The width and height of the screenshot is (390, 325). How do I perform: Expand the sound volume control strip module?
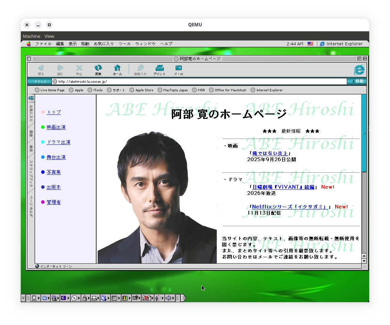click(168, 298)
